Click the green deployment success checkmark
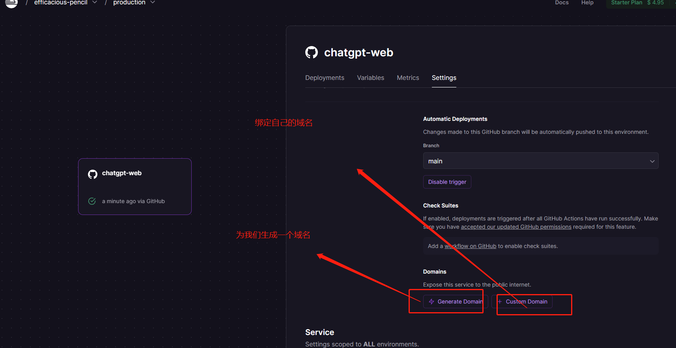 click(x=92, y=201)
